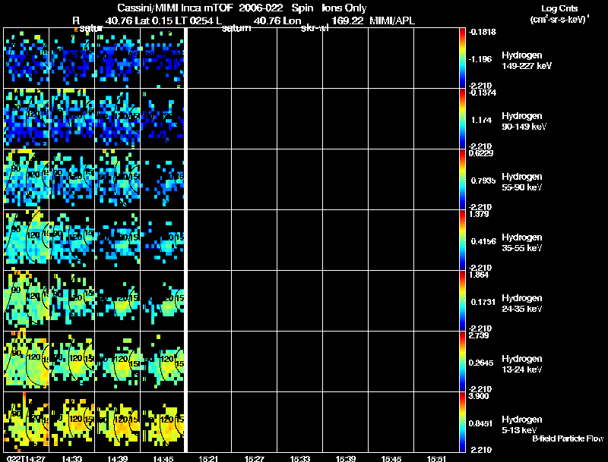Click the '14:39' time axis label
The width and height of the screenshot is (608, 462).
[x=118, y=458]
